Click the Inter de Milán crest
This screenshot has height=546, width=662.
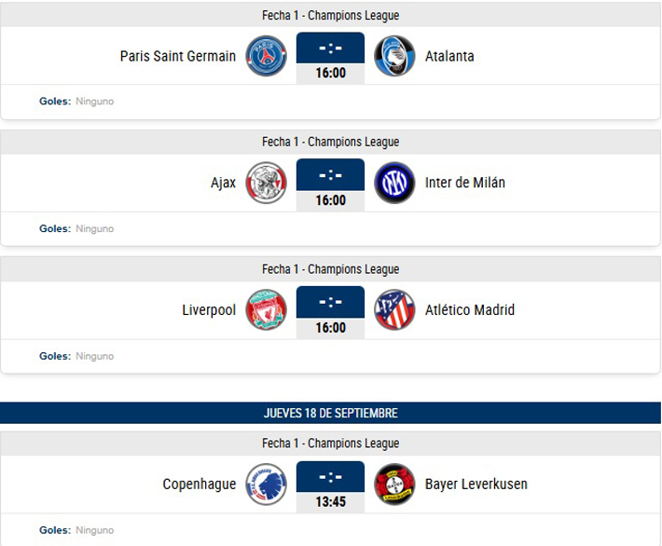click(x=394, y=183)
